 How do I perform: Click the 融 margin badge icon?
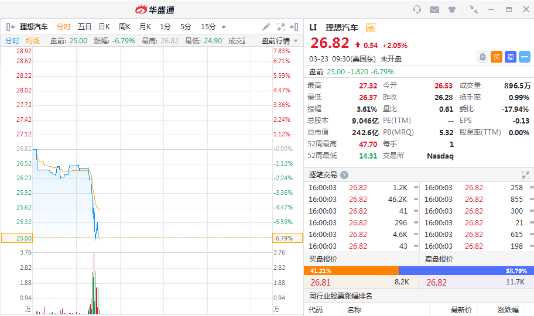(371, 28)
